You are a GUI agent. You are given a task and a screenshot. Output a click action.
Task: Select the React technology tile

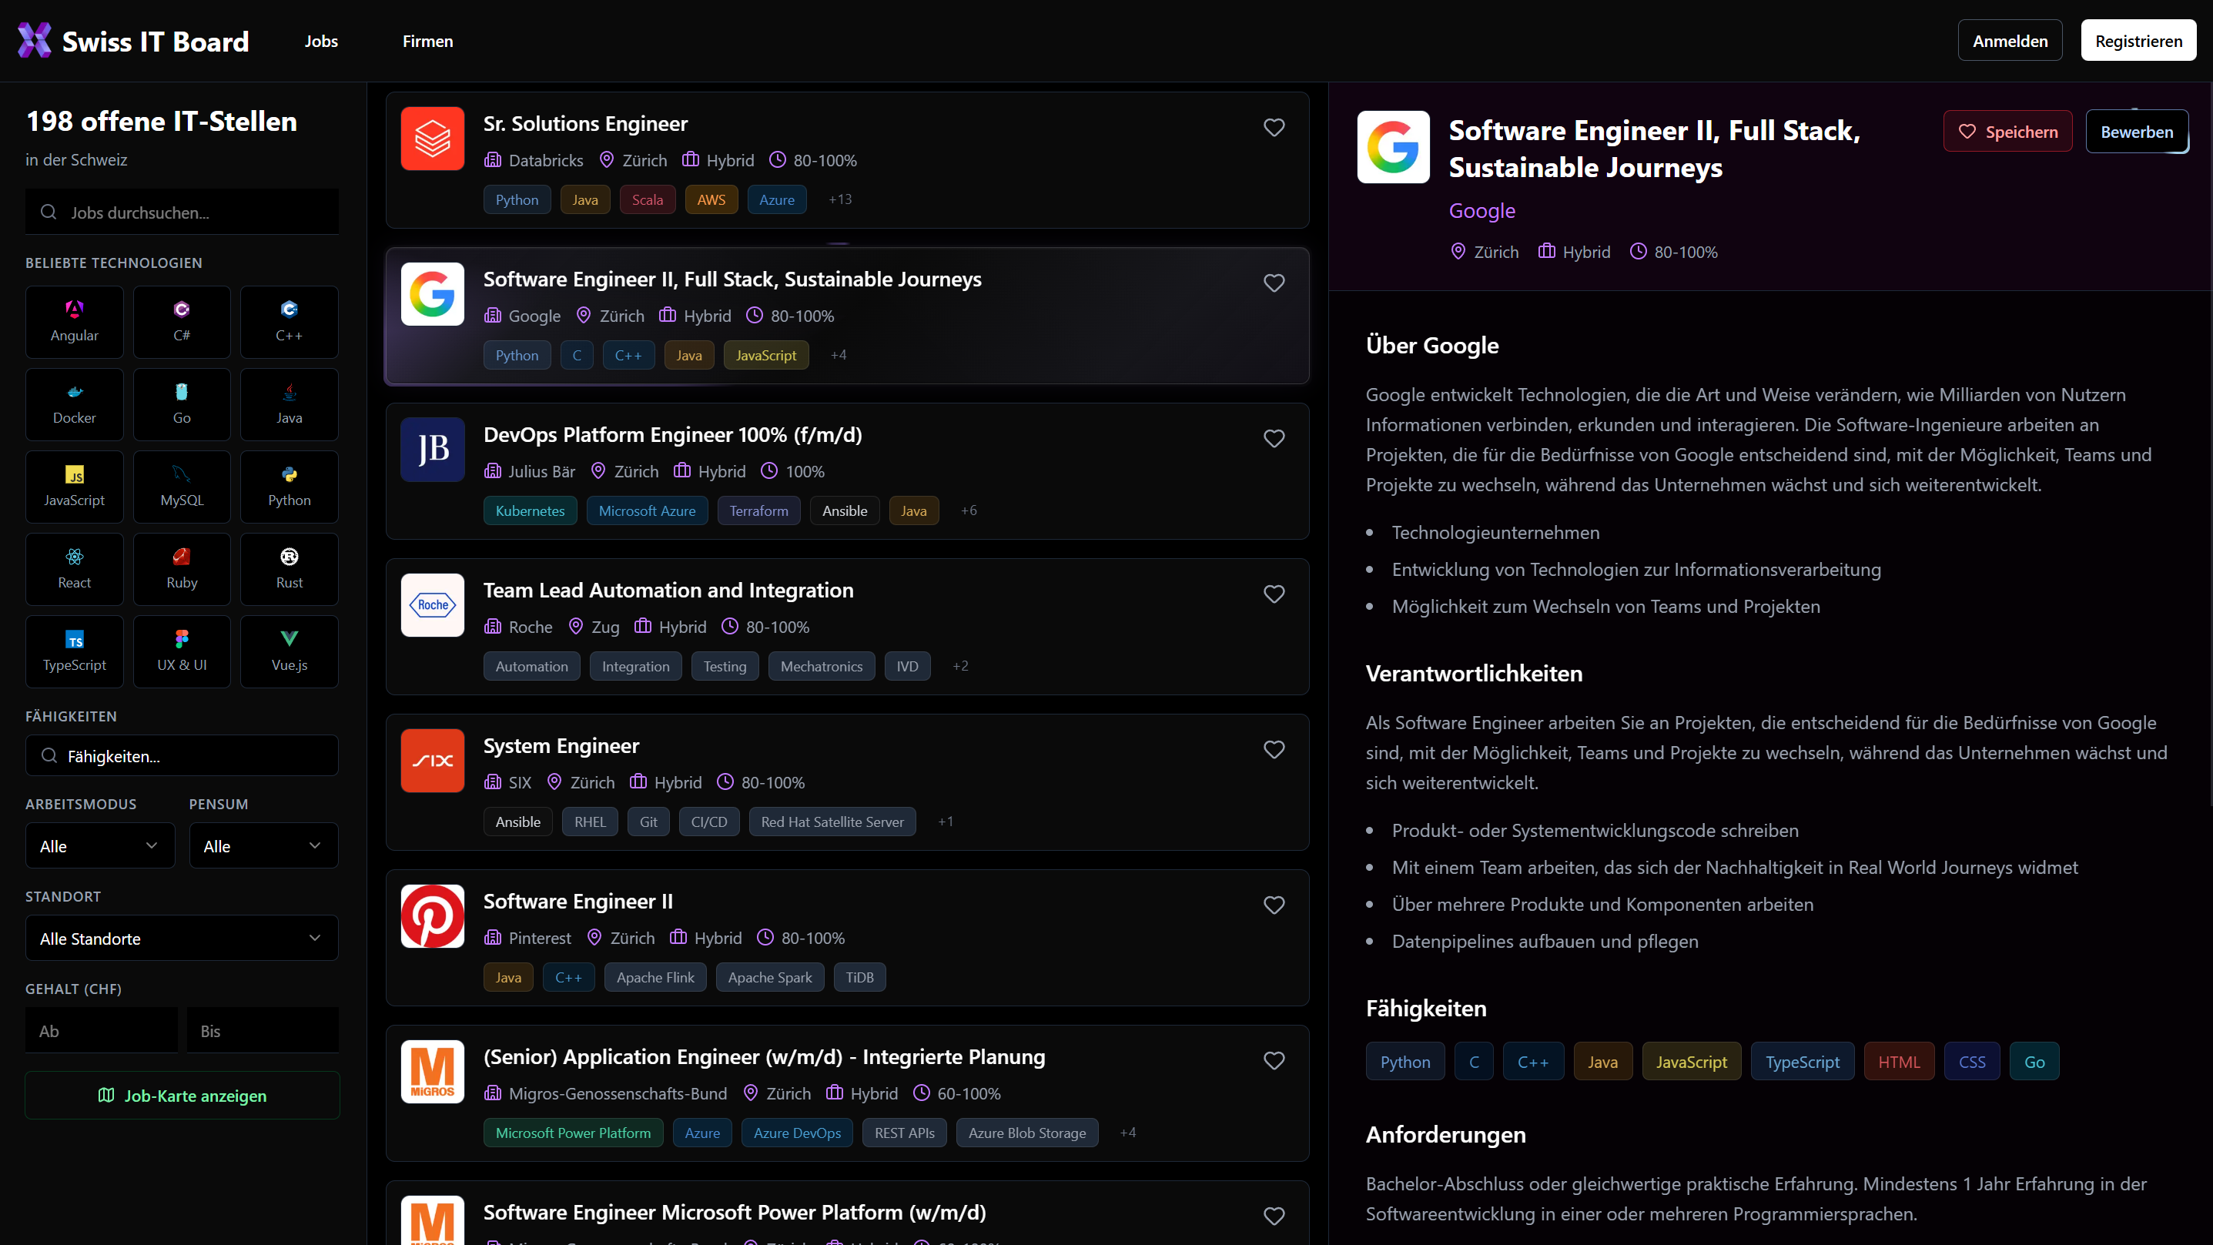pos(75,569)
